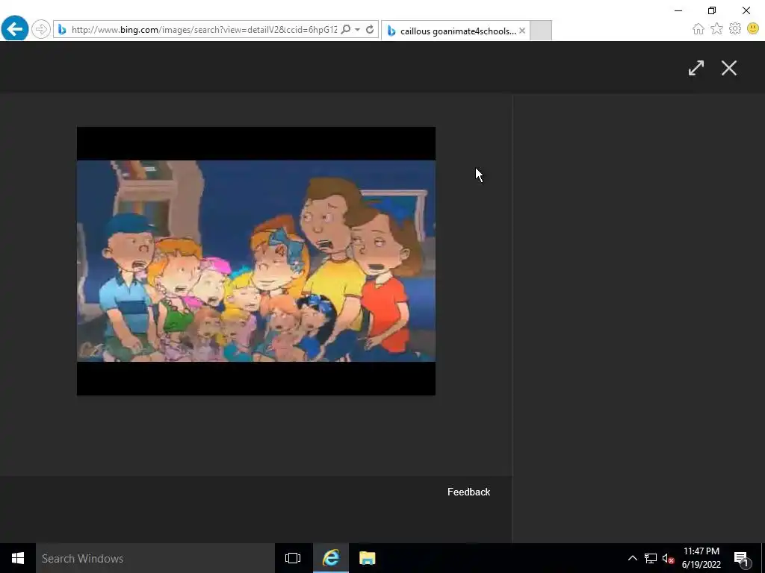Open the Windows Start menu
The width and height of the screenshot is (765, 573).
click(x=18, y=558)
